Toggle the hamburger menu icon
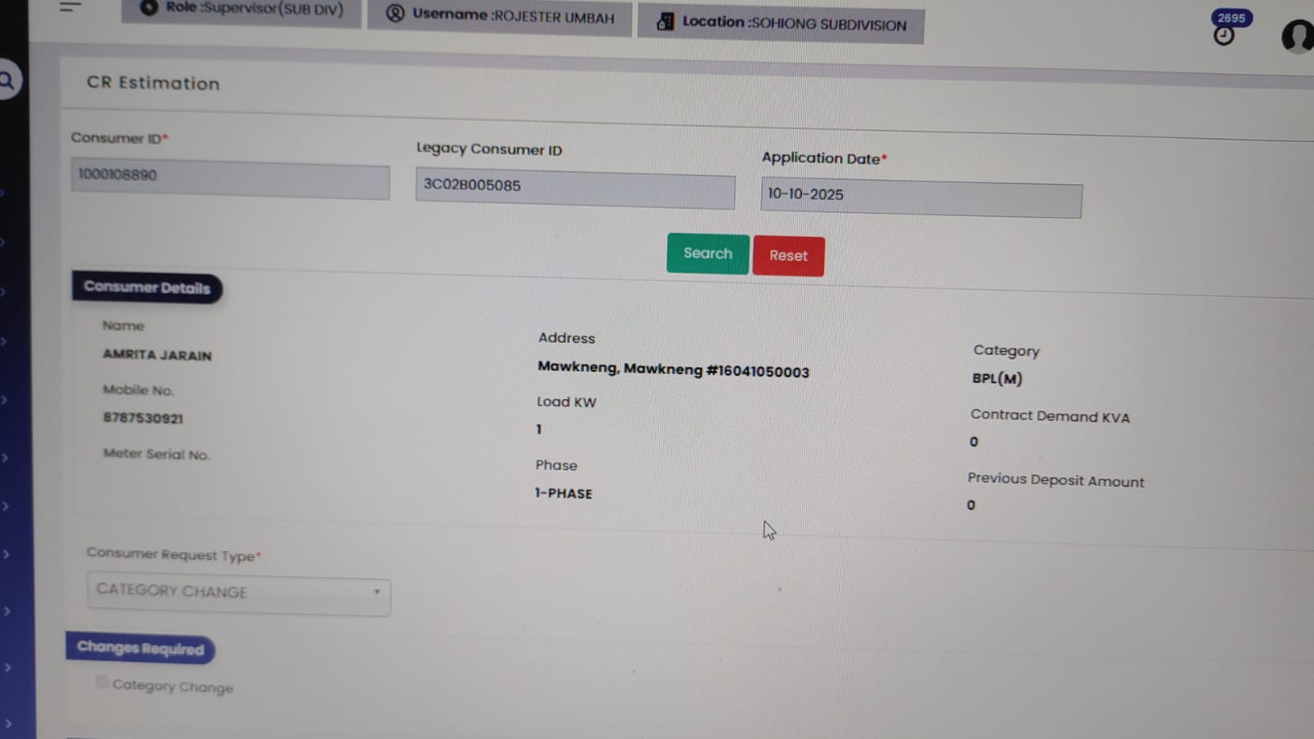The width and height of the screenshot is (1314, 739). pos(71,7)
